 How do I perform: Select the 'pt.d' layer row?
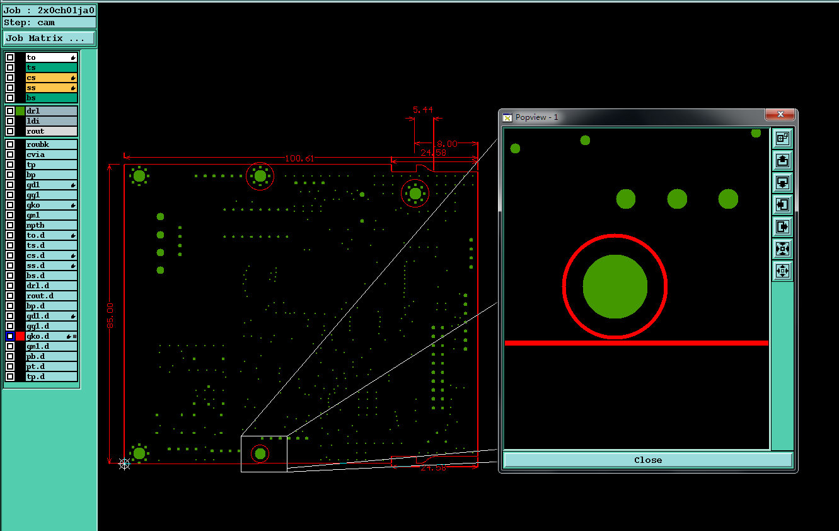(x=52, y=366)
